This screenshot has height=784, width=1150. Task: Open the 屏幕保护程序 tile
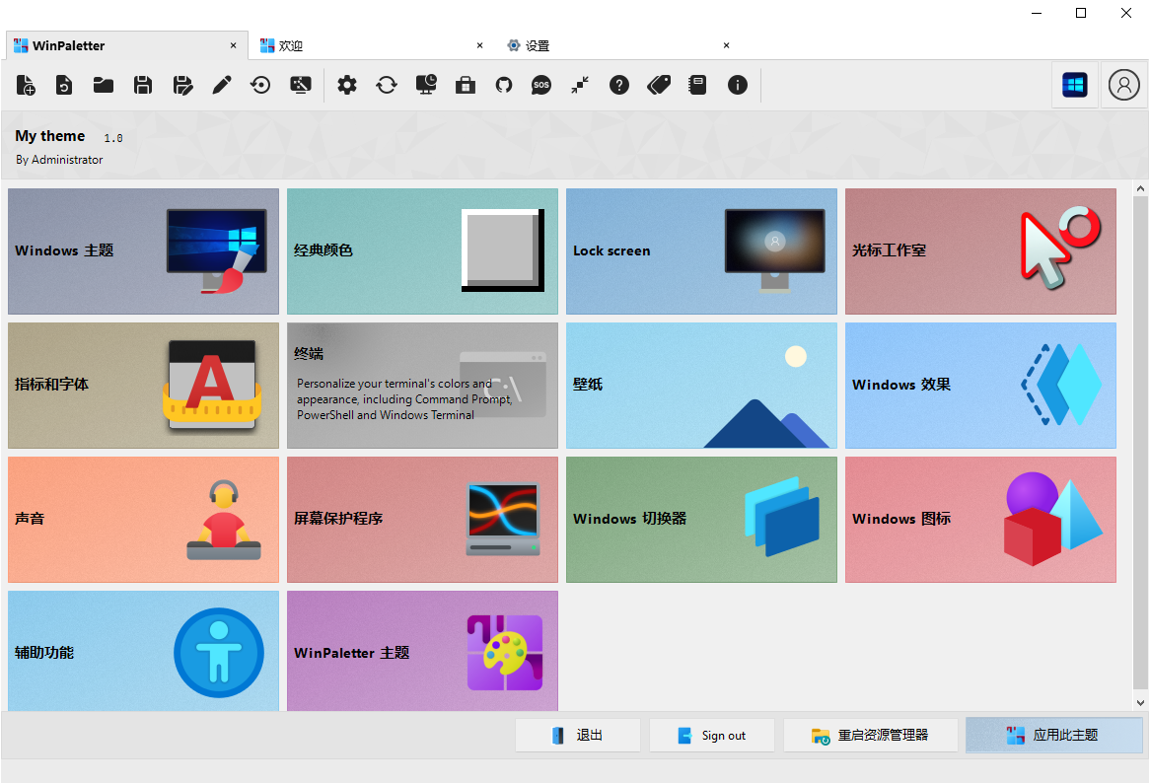[422, 520]
